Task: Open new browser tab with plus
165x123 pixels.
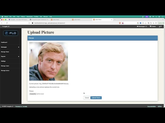Action: tap(115, 19)
